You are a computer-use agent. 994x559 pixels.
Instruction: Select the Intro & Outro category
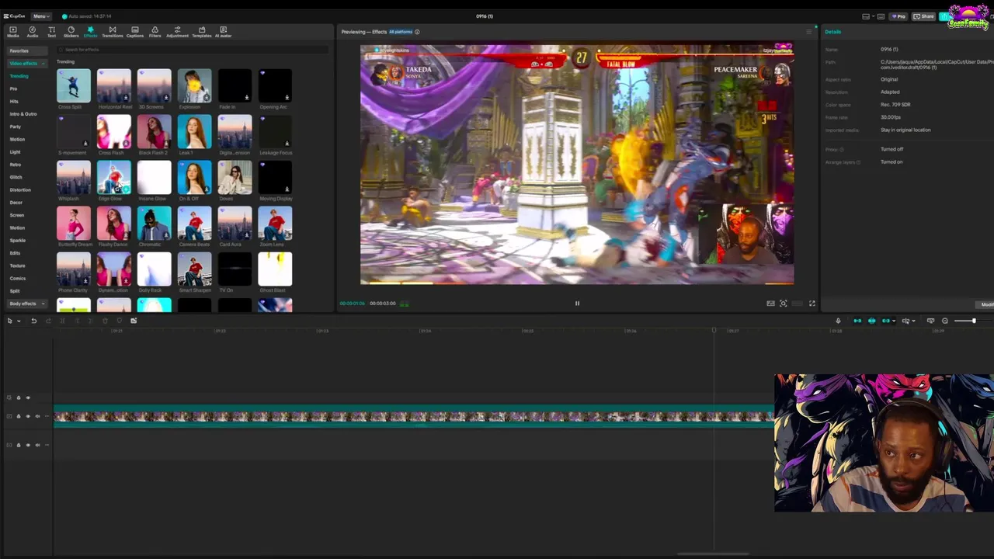point(23,114)
